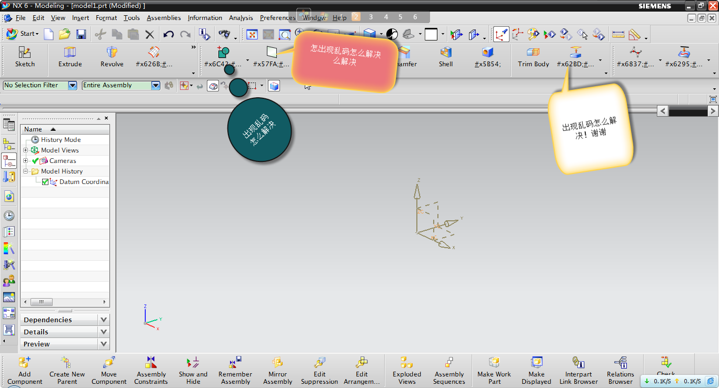Launch Exploded Views tool
This screenshot has height=388, width=719.
point(406,370)
